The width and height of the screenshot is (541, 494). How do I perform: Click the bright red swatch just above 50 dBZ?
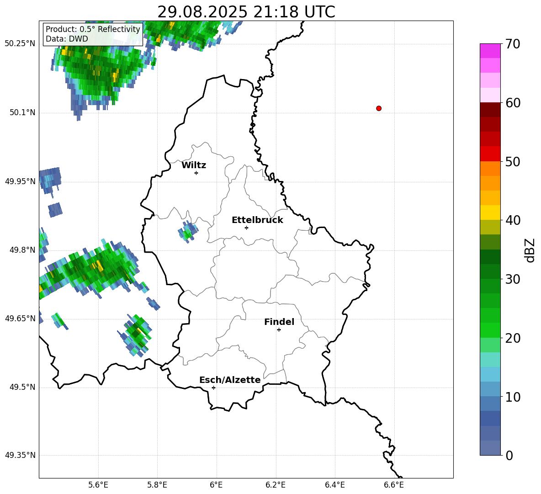[x=490, y=154]
